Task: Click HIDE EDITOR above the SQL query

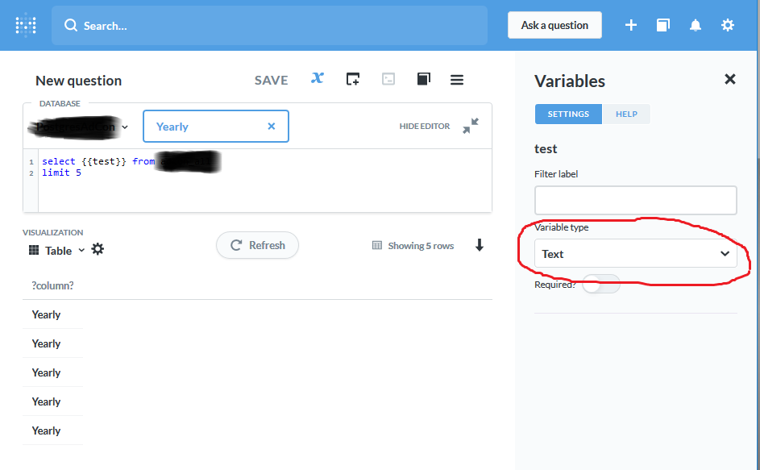Action: [x=424, y=126]
